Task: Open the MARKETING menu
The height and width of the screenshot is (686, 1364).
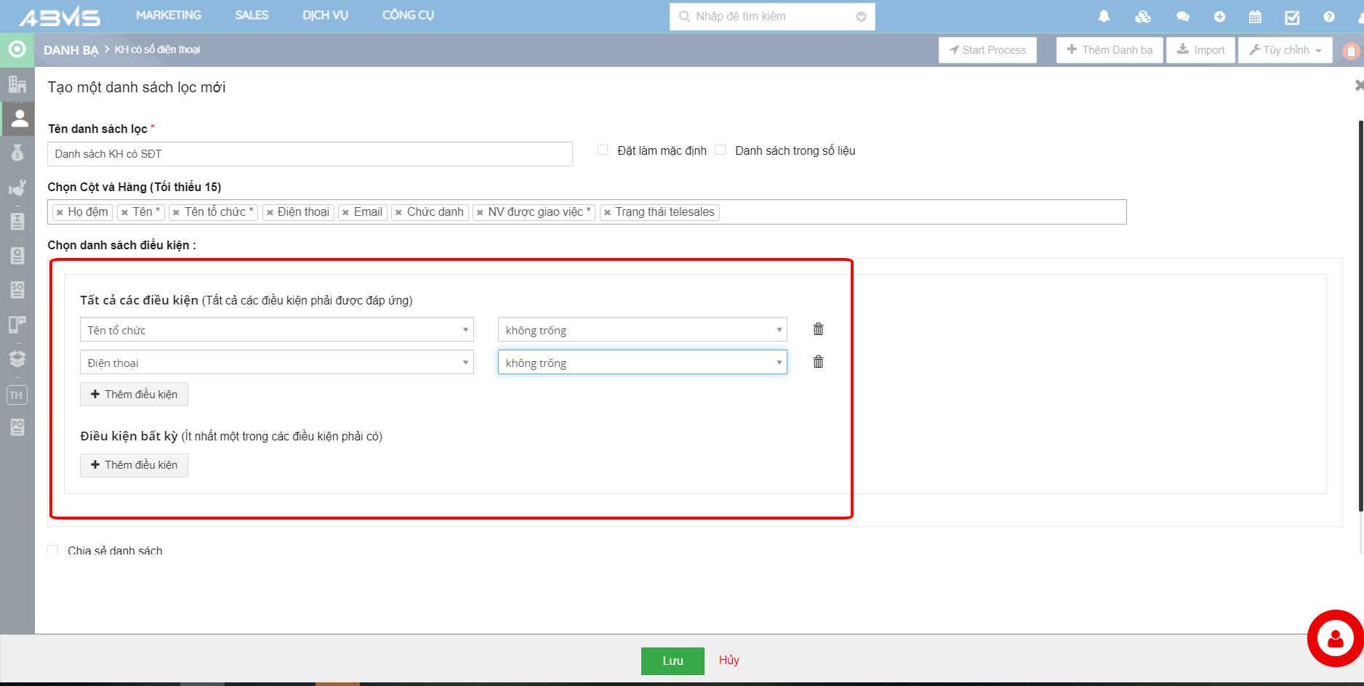Action: (169, 15)
